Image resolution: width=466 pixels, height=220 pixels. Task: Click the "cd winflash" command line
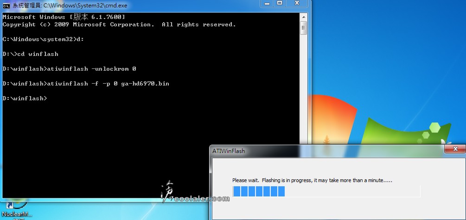coord(30,54)
